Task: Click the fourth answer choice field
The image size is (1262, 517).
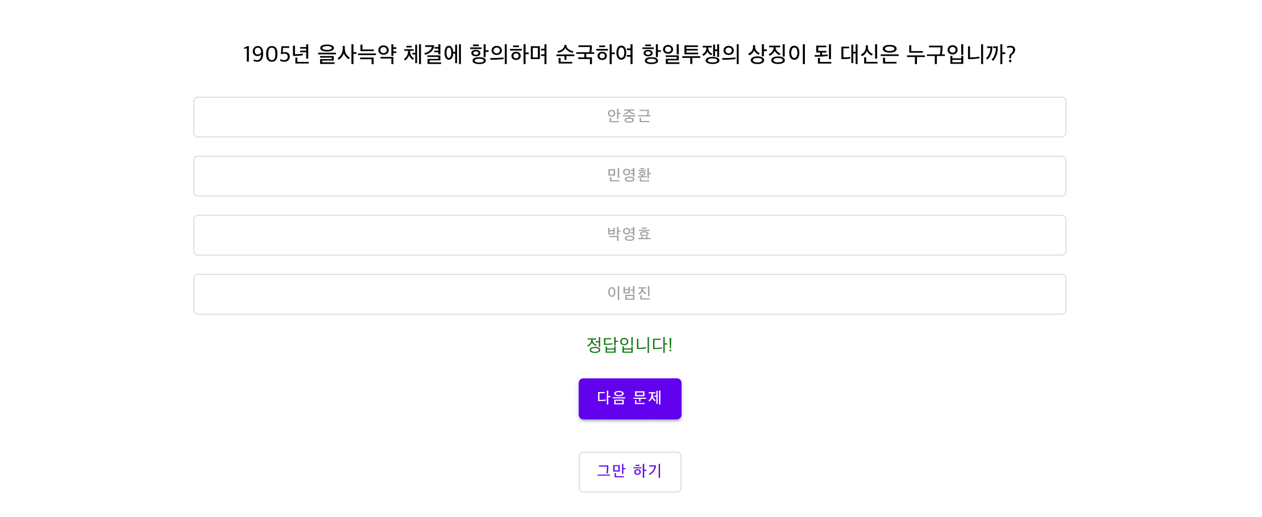Action: 629,294
